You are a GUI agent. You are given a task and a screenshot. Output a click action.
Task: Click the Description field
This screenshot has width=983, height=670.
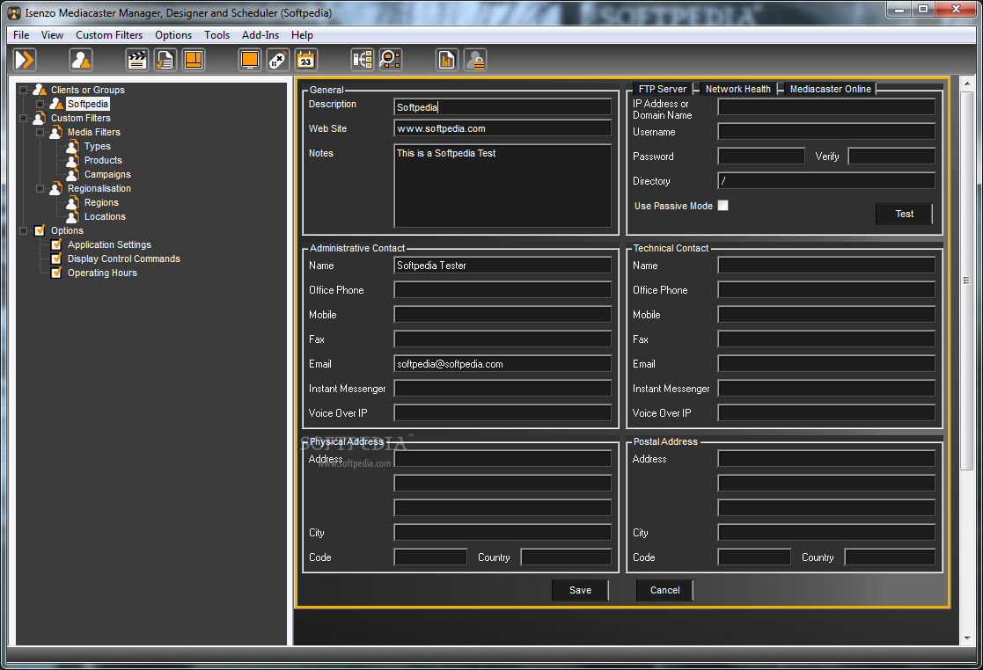coord(503,107)
